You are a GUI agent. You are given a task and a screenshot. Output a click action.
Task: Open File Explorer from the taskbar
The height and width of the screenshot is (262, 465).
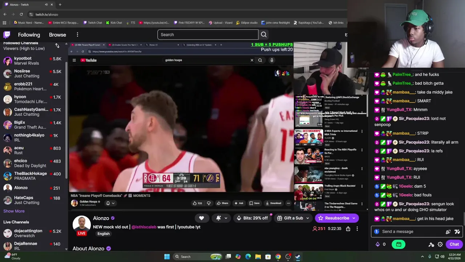coord(258,257)
